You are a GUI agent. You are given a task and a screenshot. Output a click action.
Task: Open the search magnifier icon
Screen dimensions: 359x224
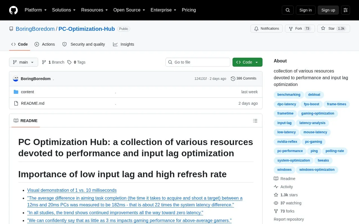[x=288, y=10]
